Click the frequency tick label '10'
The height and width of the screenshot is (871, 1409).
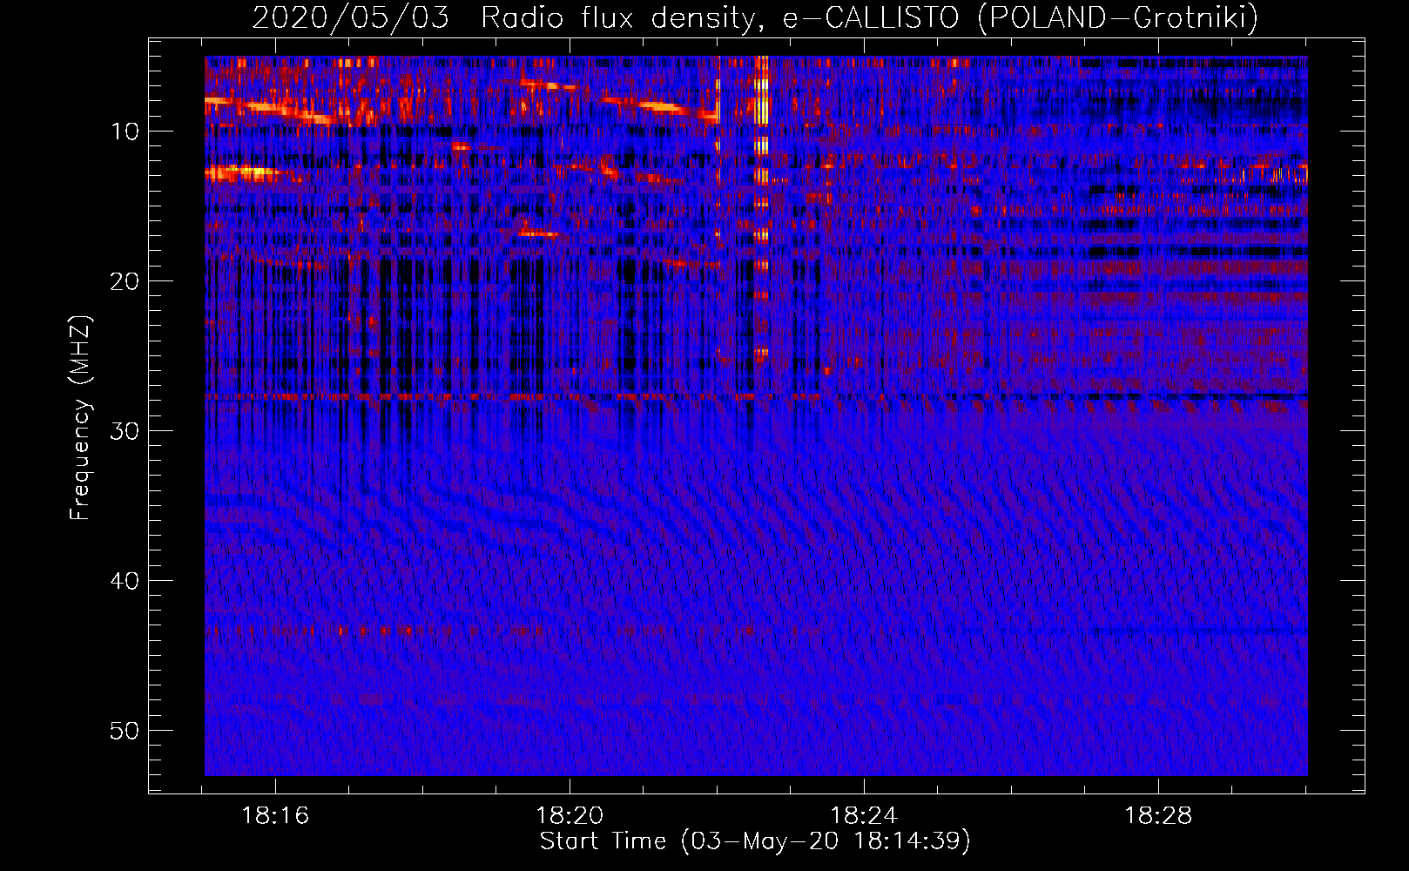point(125,132)
